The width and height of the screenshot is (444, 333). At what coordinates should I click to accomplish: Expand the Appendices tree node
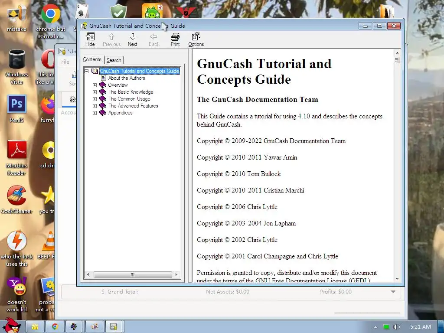(95, 113)
